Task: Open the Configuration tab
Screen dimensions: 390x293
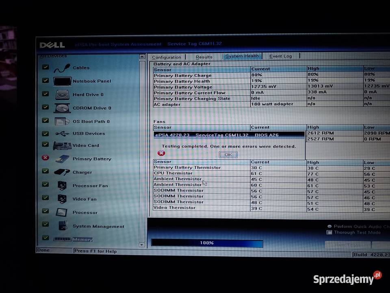Action: click(x=167, y=57)
